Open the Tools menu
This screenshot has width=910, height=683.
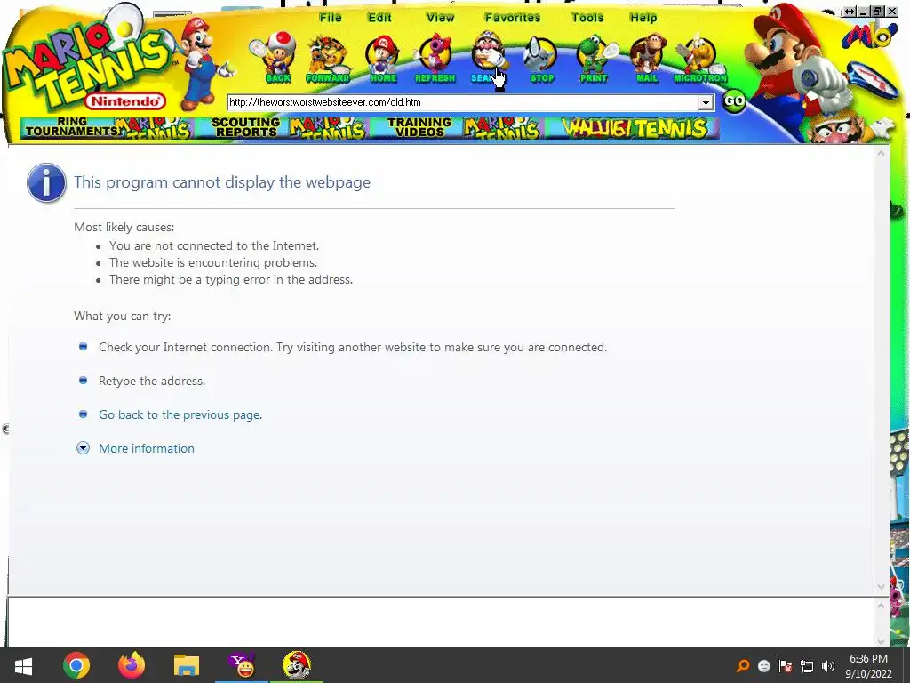[x=587, y=18]
